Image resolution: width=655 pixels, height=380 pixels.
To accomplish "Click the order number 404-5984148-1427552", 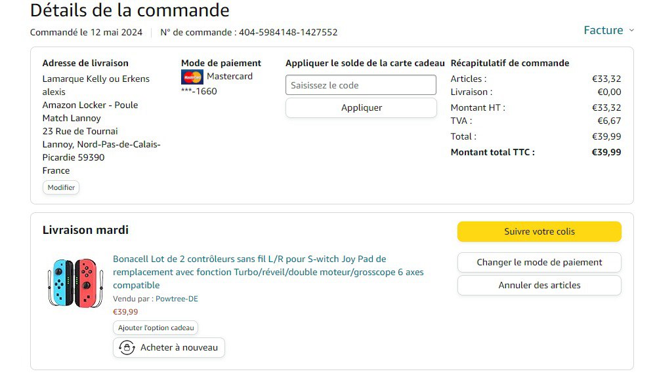I will click(288, 32).
